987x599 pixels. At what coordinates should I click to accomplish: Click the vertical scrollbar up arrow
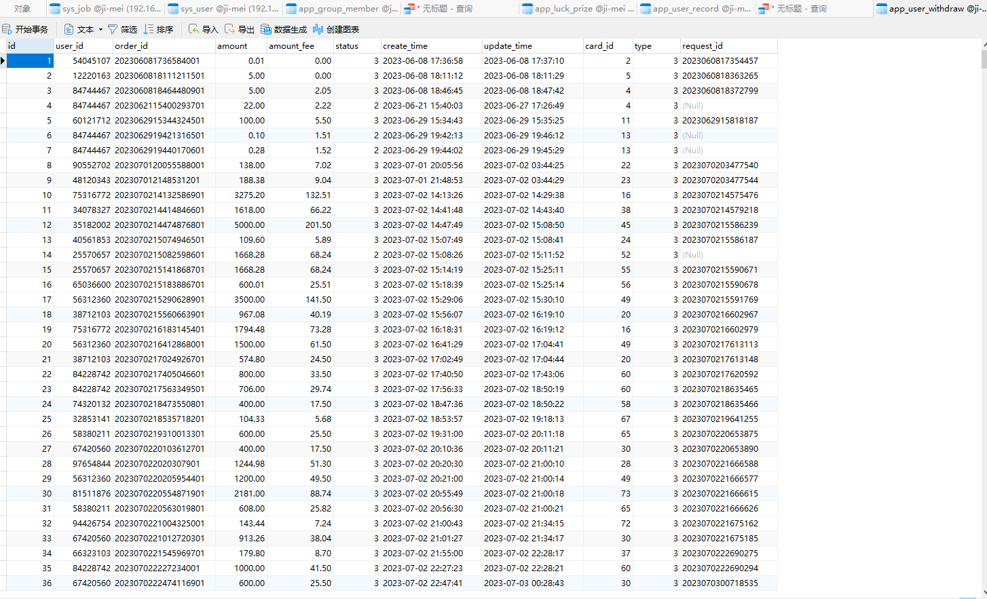click(x=984, y=45)
